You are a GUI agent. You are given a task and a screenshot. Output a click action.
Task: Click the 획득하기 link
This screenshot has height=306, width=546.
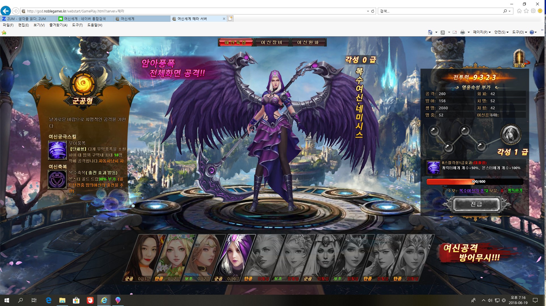click(x=515, y=190)
